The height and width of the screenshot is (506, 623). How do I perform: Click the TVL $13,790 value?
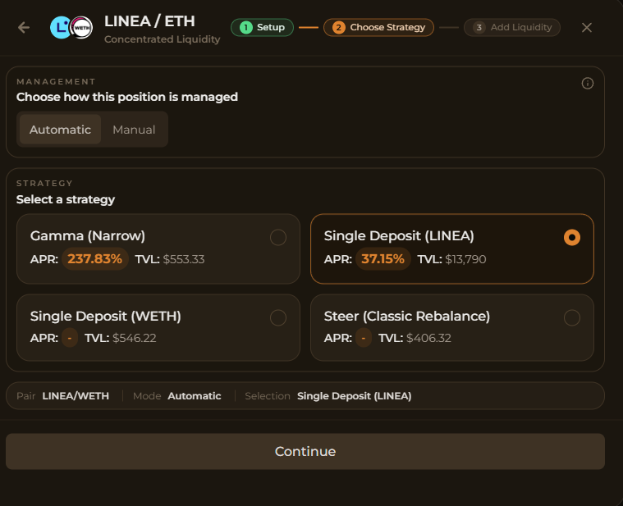pyautogui.click(x=465, y=259)
